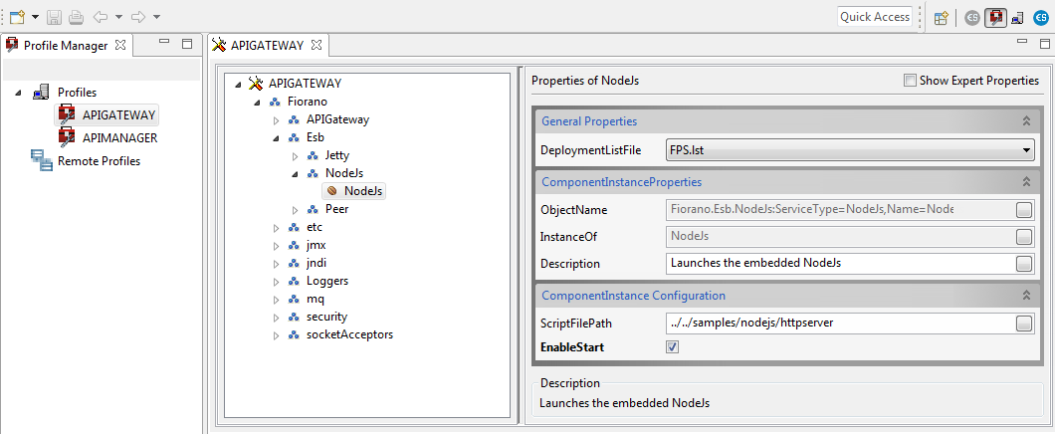
Task: Click the Print toolbar icon
Action: point(76,17)
